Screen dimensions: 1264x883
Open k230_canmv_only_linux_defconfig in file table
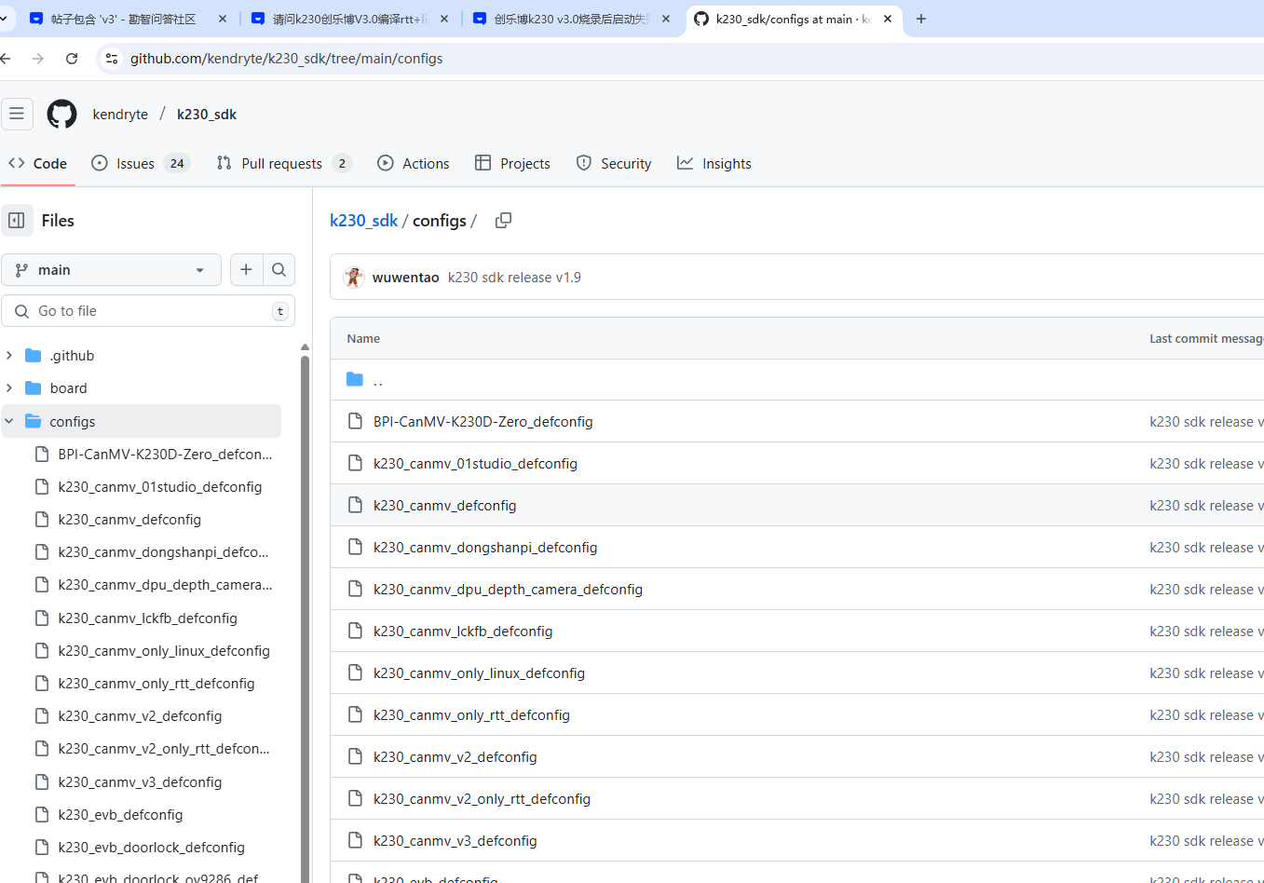(479, 673)
